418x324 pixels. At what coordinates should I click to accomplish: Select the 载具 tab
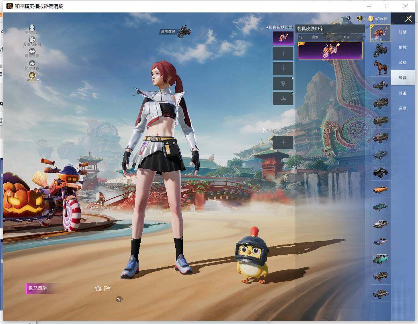[x=403, y=78]
